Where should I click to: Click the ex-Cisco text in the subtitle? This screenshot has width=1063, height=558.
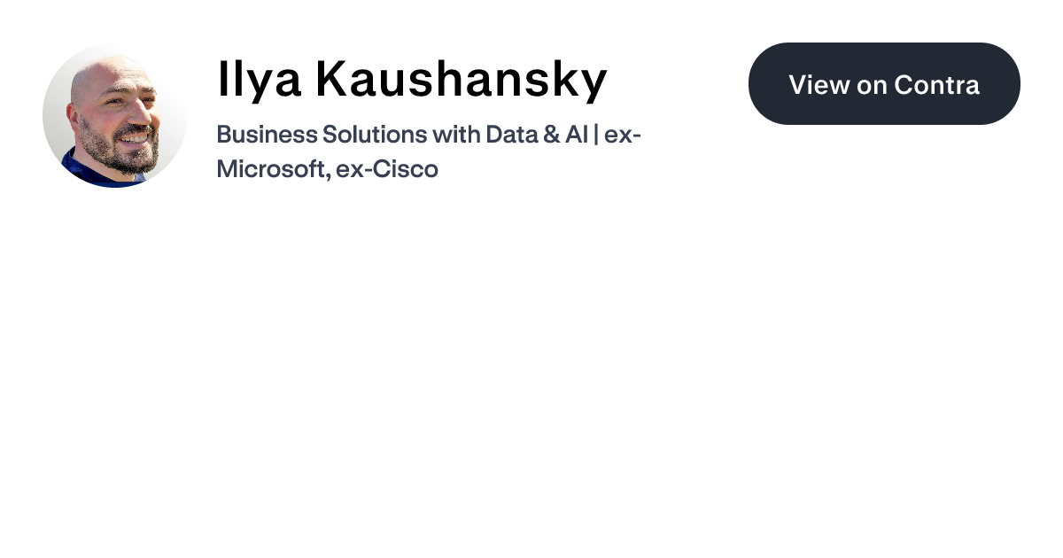[390, 168]
